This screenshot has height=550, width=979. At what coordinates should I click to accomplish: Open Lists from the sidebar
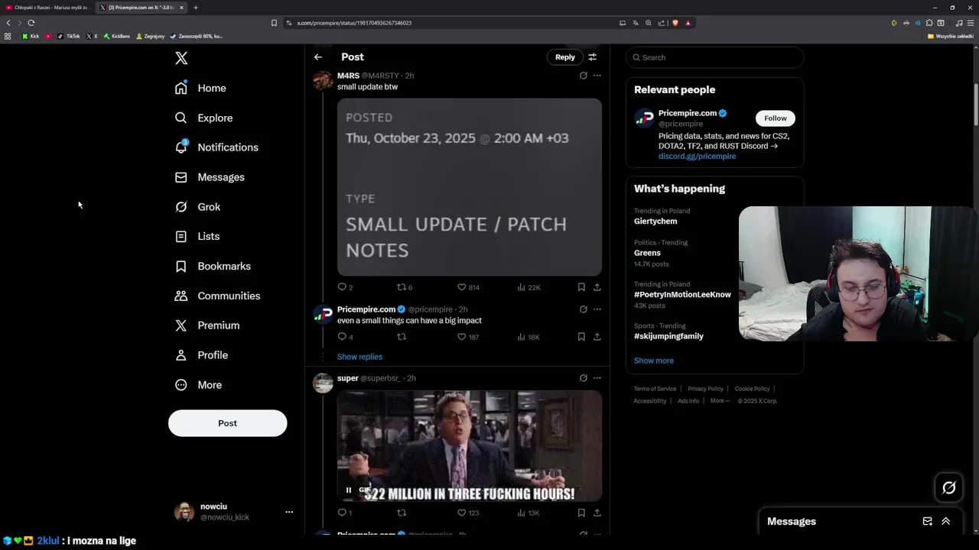click(197, 237)
